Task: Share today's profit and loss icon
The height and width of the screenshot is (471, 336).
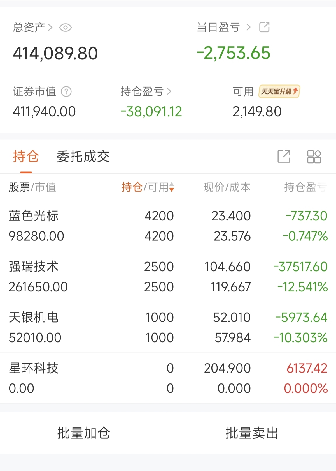Action: (264, 27)
